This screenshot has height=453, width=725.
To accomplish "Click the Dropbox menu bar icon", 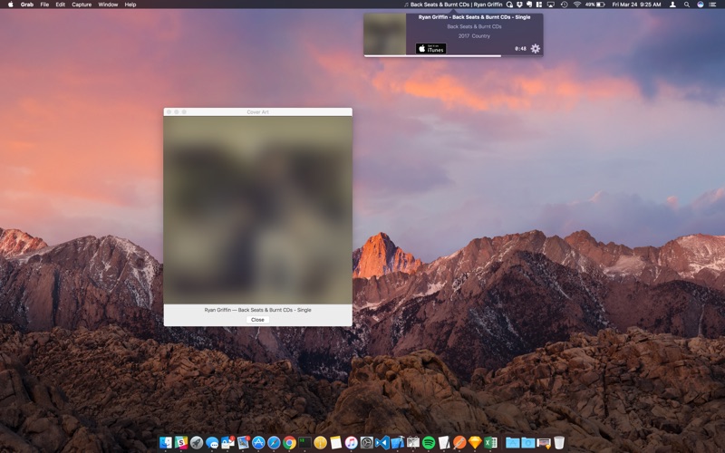I will coord(519,5).
